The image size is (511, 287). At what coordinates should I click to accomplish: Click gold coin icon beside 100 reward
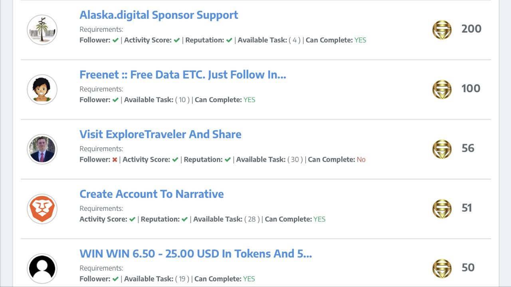pos(442,89)
